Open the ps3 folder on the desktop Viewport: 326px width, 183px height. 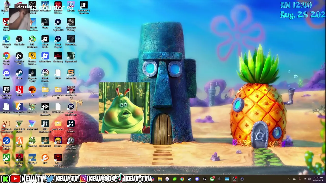(45, 91)
